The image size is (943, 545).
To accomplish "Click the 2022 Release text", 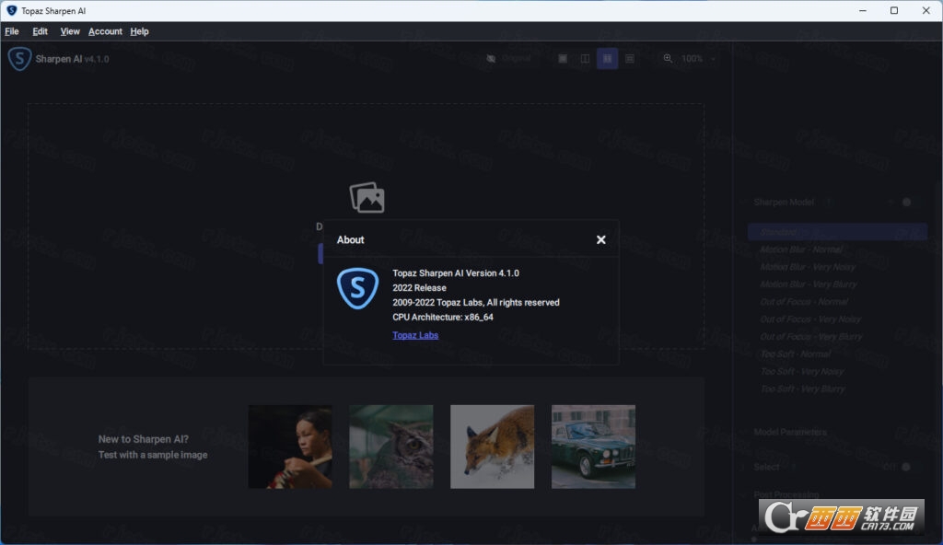I will point(419,287).
